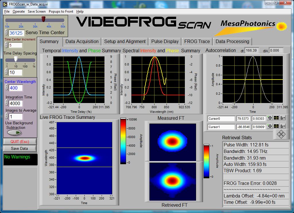Expand Cursor0 lock dropdown

tap(283, 118)
